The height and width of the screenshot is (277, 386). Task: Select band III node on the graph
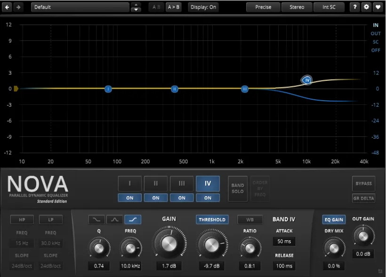[245, 89]
